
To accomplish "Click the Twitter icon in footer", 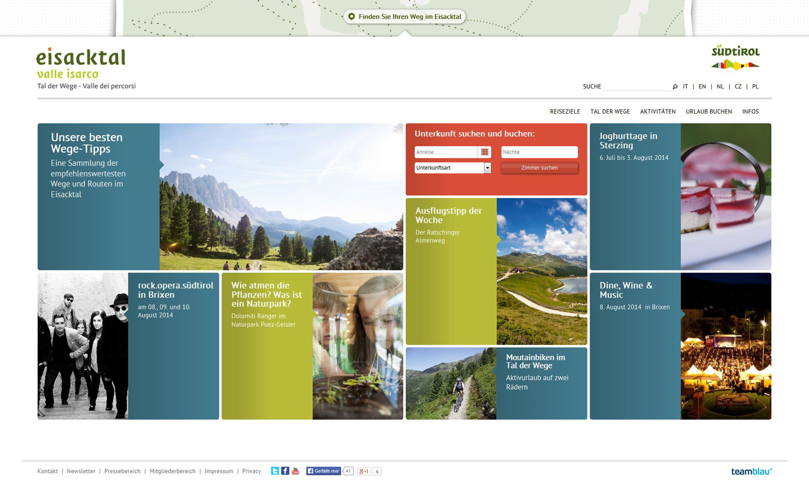I will pyautogui.click(x=275, y=471).
